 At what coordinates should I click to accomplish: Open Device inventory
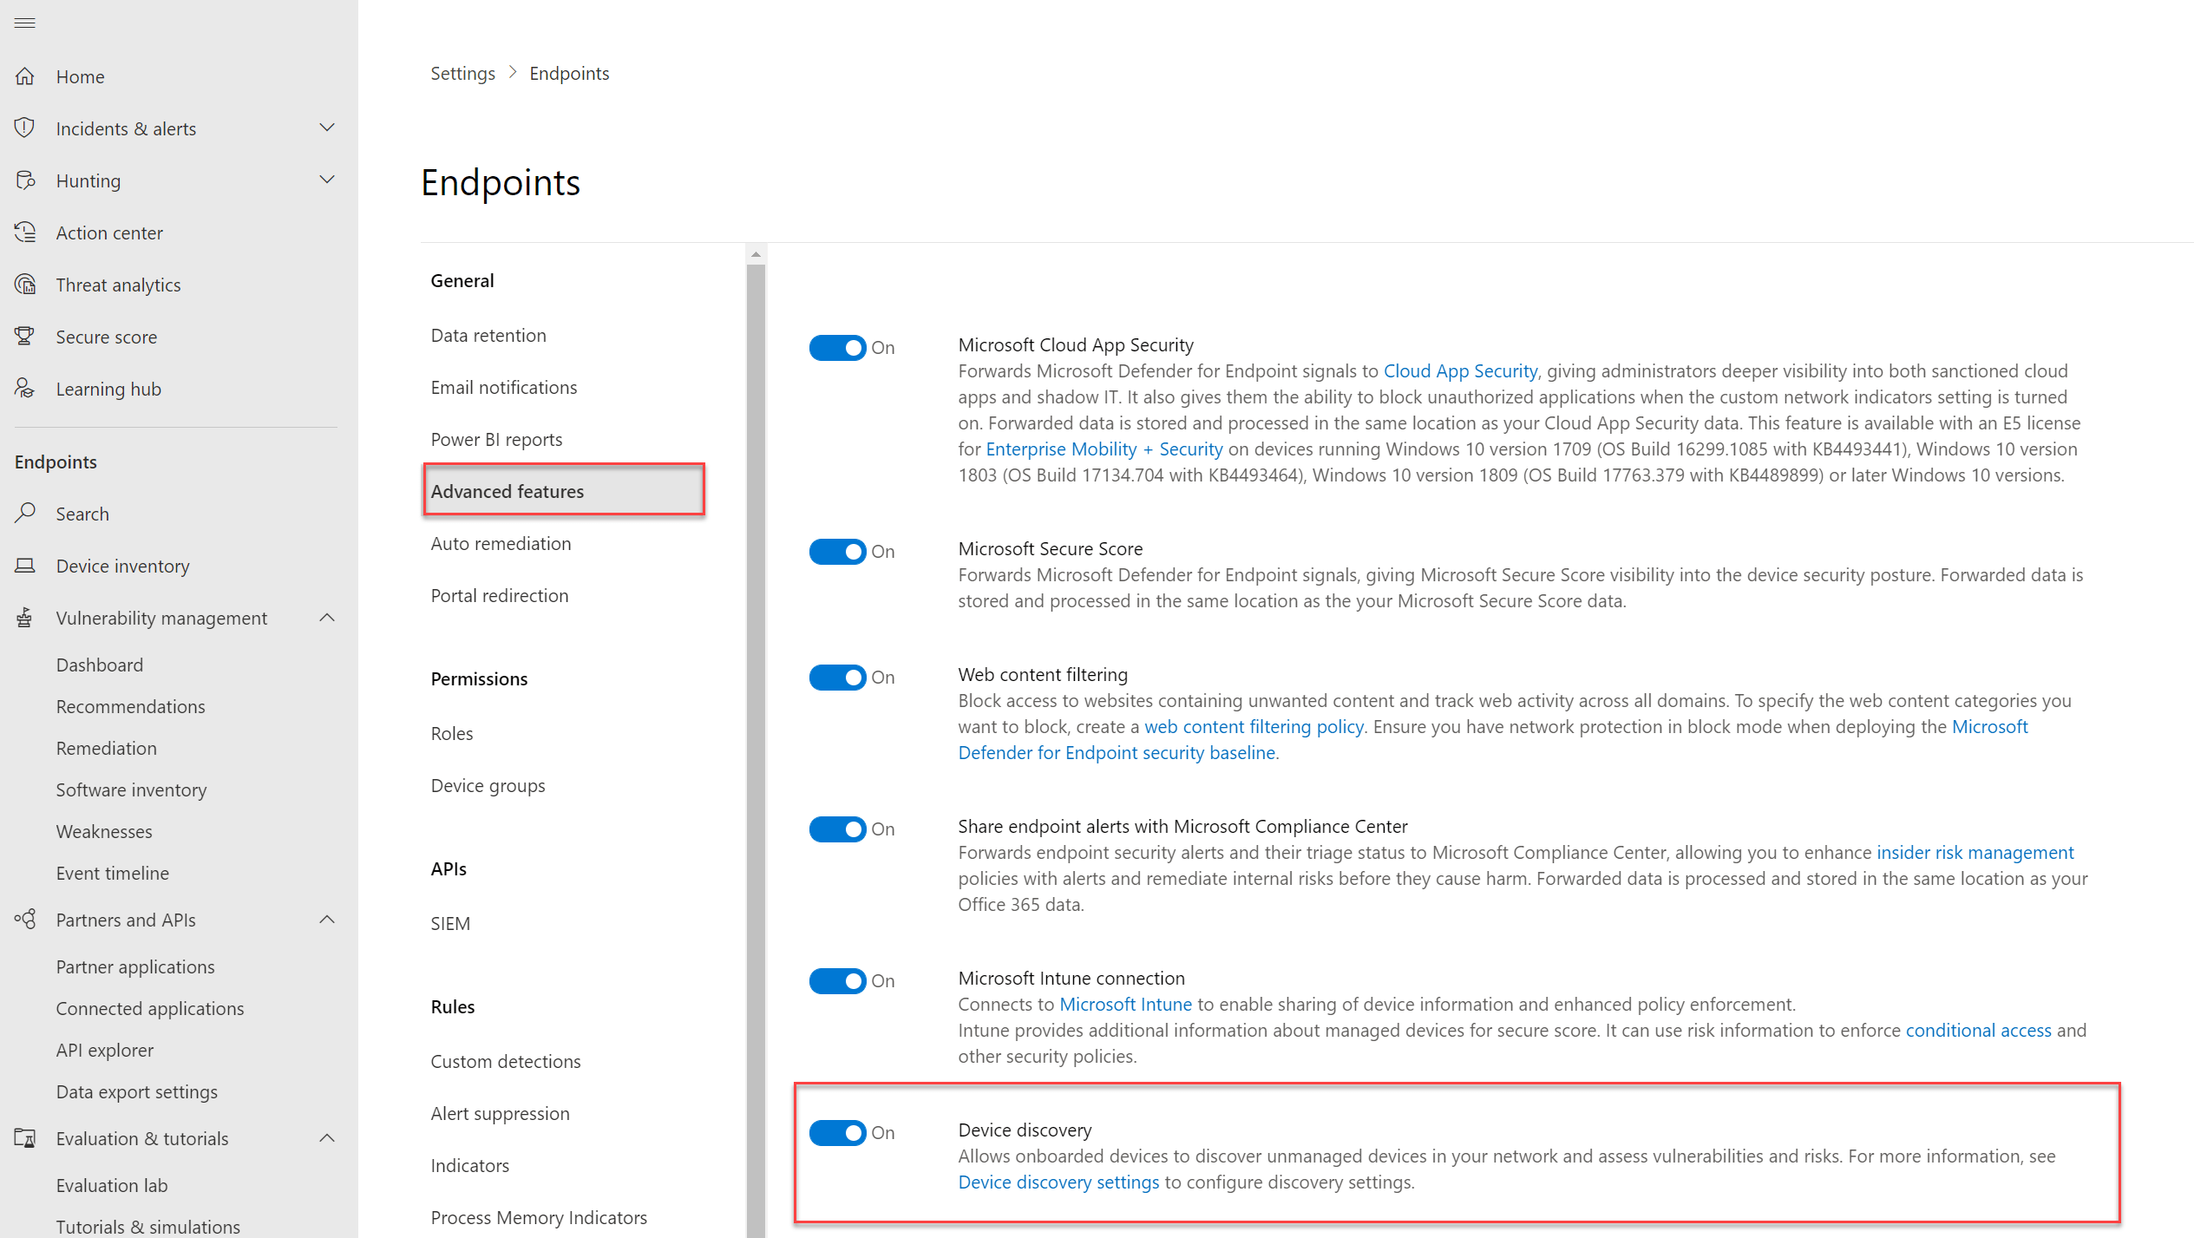(122, 566)
